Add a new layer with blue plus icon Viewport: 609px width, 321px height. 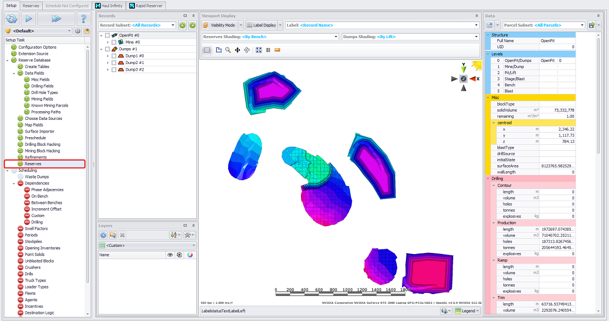click(103, 235)
